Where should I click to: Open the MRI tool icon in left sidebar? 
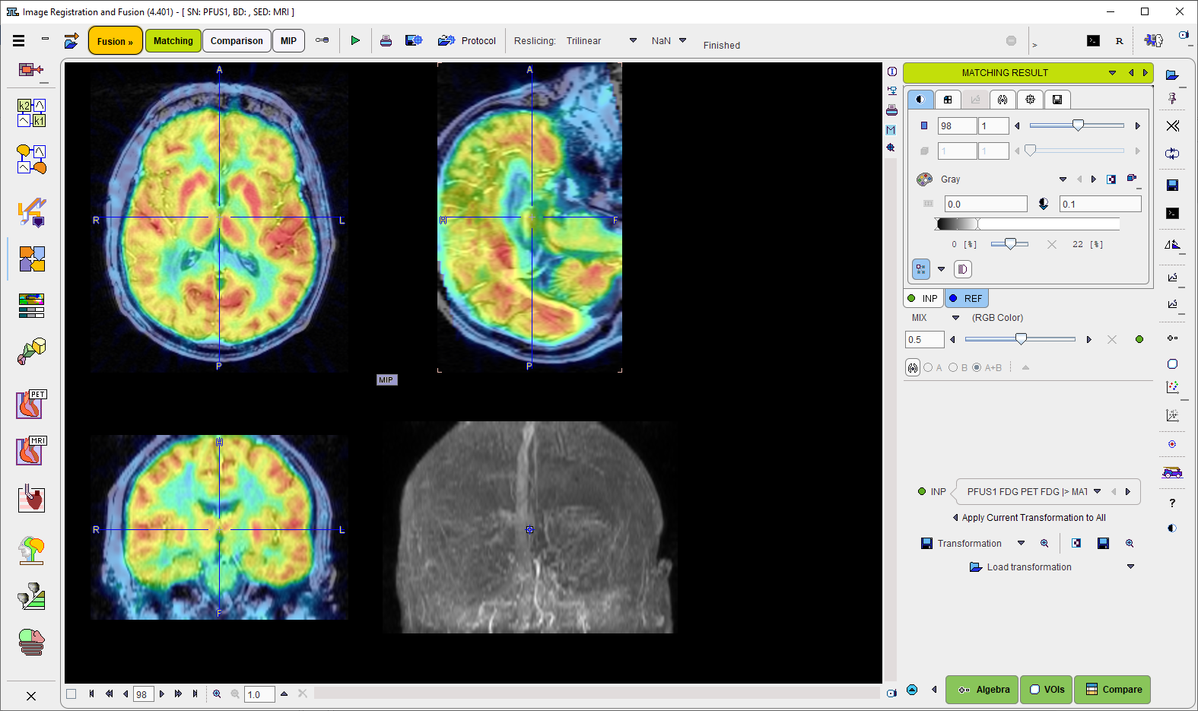[x=31, y=451]
